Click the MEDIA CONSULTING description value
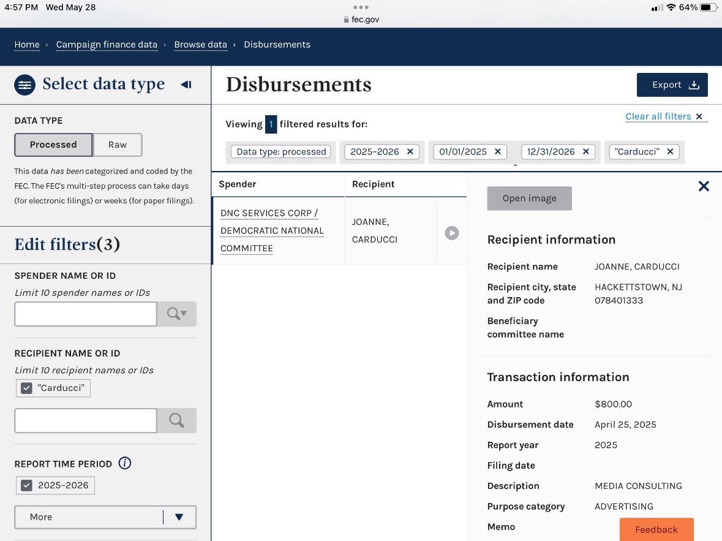The image size is (722, 541). point(638,486)
